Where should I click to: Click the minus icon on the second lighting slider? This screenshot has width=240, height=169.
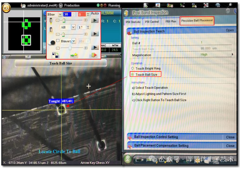pos(57,34)
